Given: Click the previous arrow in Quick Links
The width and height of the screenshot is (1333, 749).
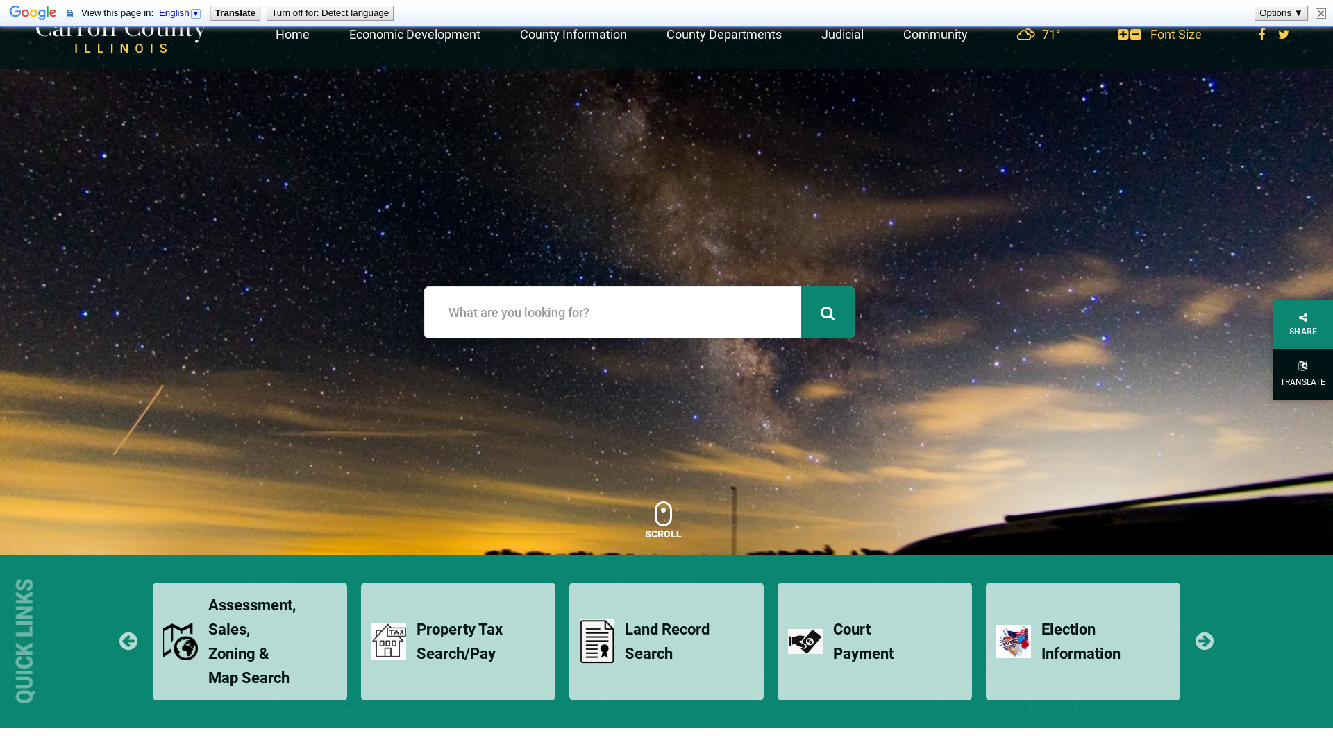Looking at the screenshot, I should pyautogui.click(x=128, y=642).
